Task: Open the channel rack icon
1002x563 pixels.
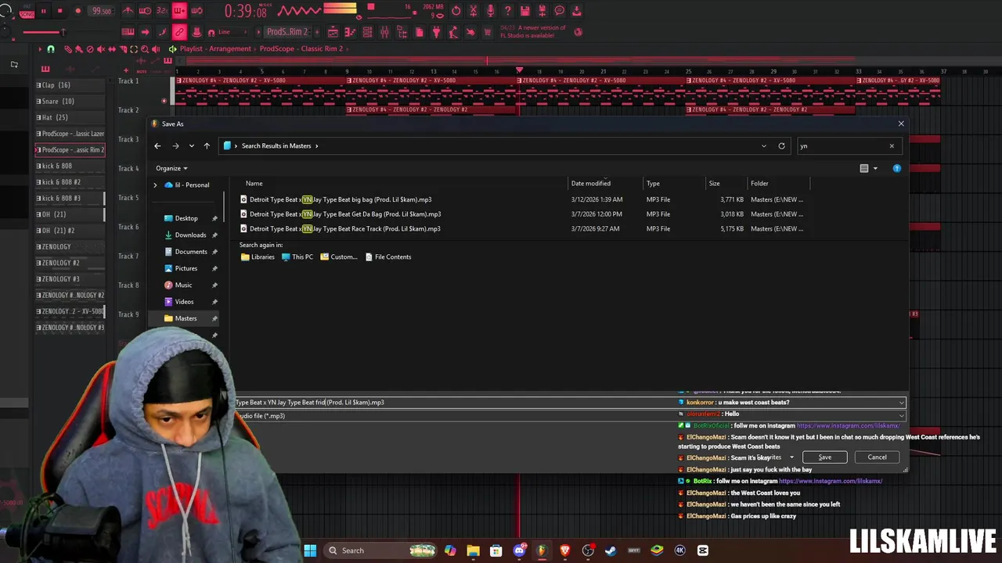Action: point(367,32)
